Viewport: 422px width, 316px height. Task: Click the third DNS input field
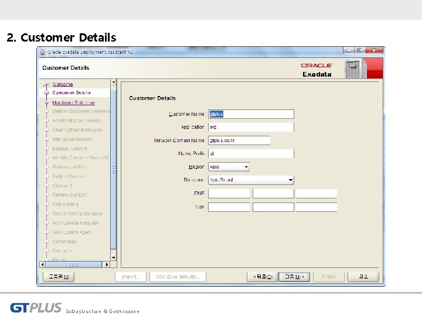pyautogui.click(x=316, y=194)
